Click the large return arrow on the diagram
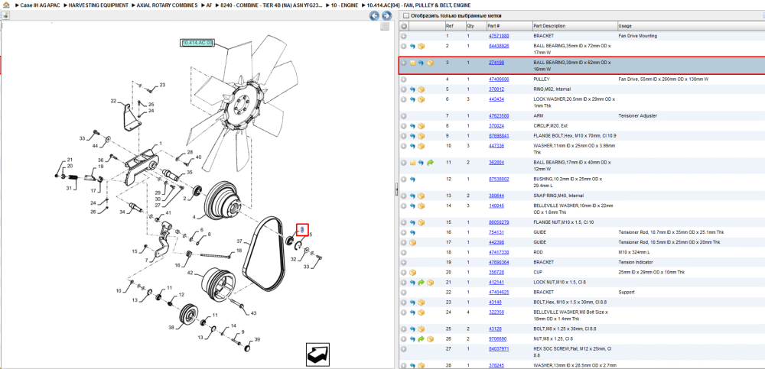The height and width of the screenshot is (369, 765). (x=318, y=354)
